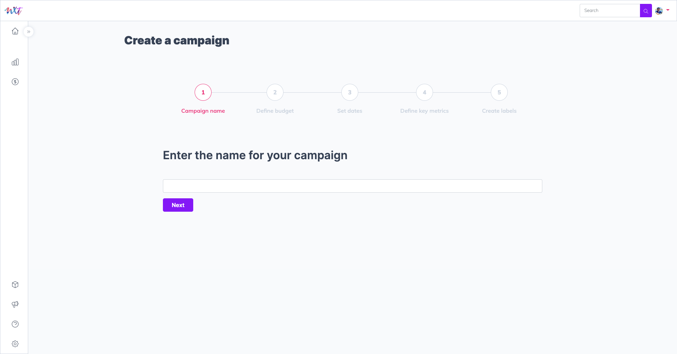Expand the sidebar with double chevron

[29, 32]
